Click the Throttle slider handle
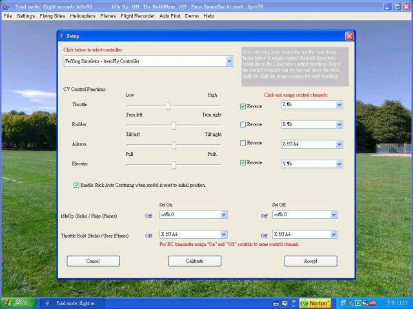 point(168,106)
